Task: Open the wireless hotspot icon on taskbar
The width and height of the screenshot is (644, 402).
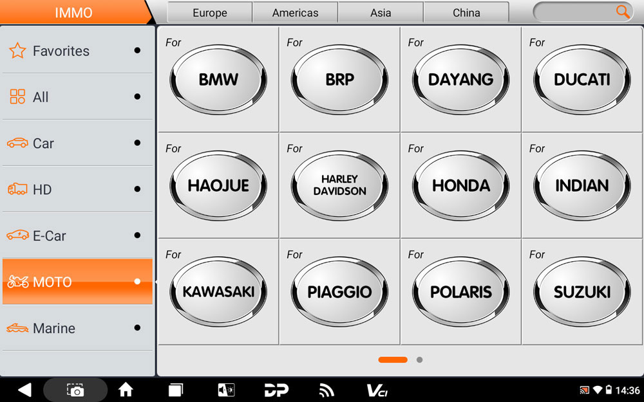Action: (325, 390)
